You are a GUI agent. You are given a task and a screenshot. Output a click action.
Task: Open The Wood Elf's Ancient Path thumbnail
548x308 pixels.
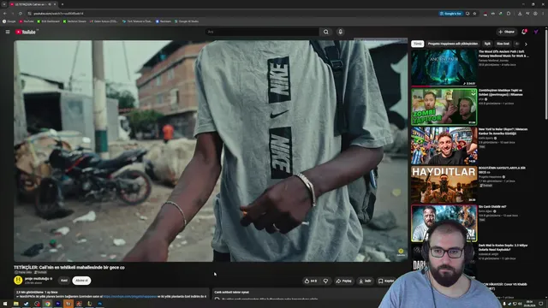pos(444,68)
